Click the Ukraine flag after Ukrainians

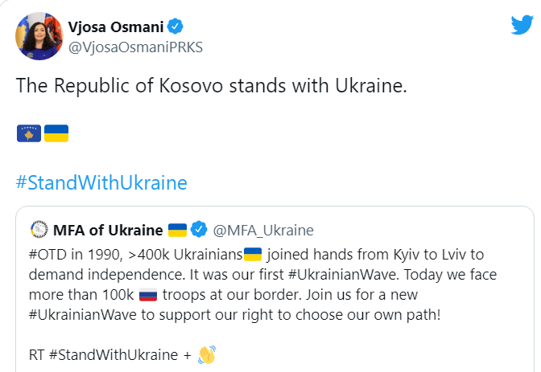coord(253,255)
